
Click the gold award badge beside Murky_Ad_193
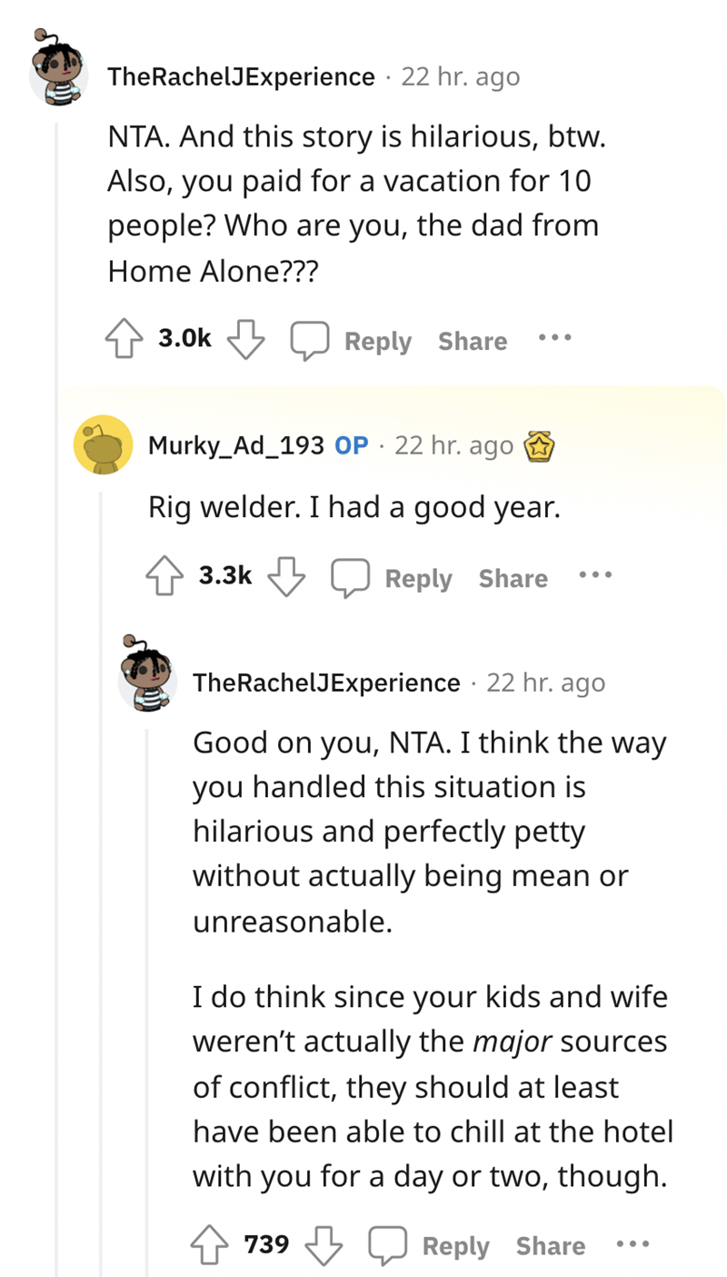click(538, 446)
